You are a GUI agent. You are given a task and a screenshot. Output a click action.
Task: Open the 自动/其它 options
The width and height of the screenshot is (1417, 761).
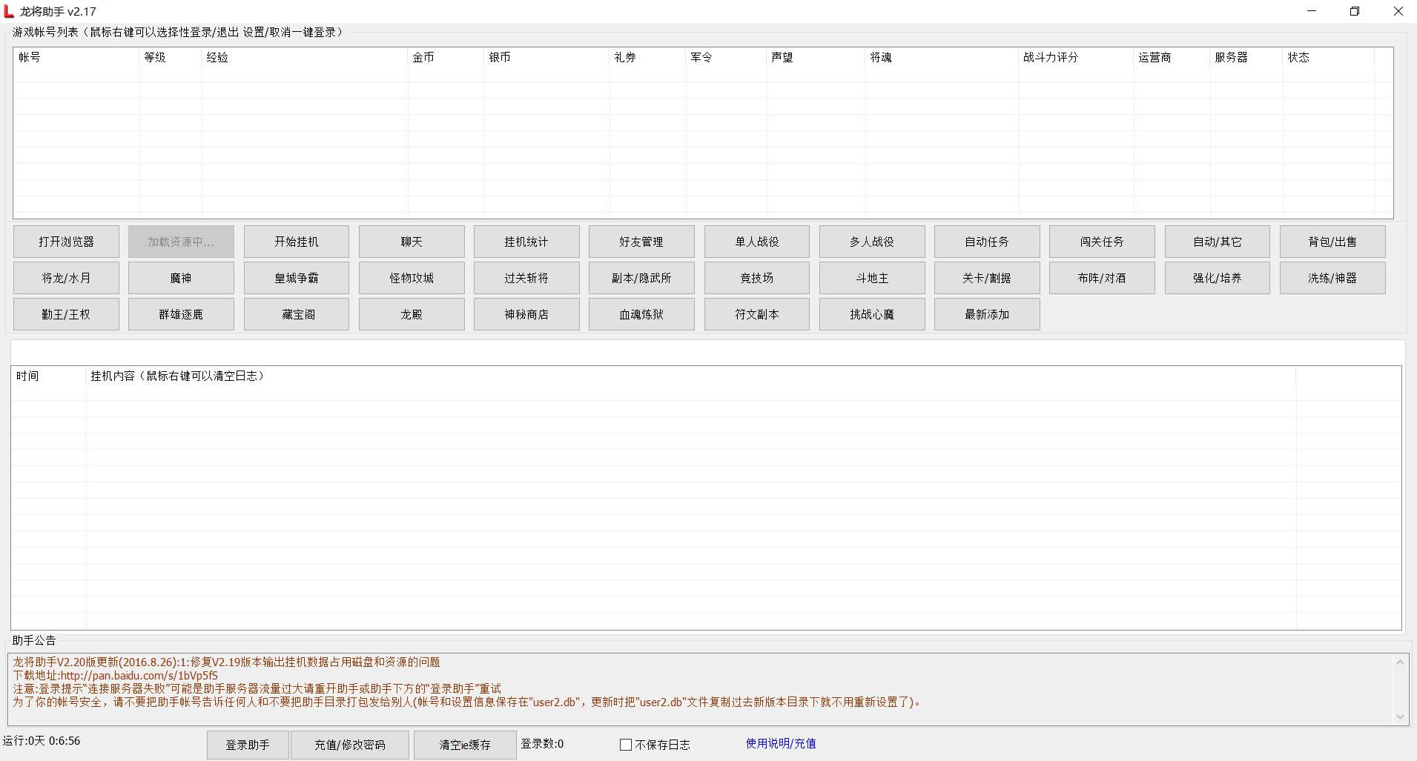(1217, 242)
